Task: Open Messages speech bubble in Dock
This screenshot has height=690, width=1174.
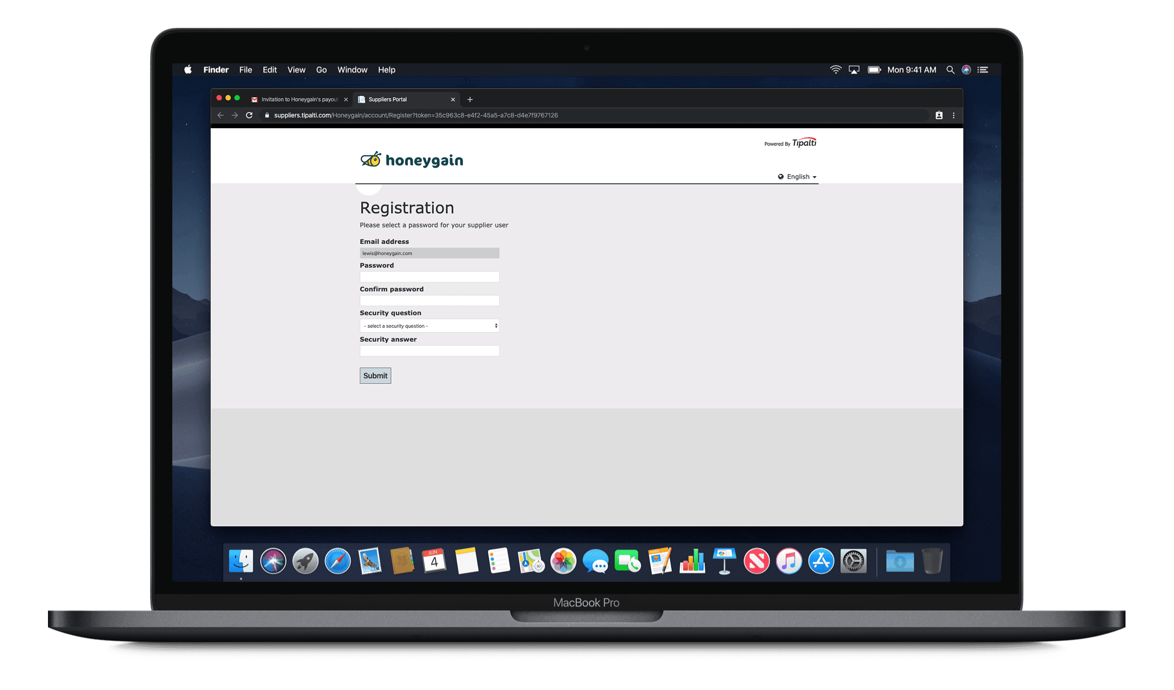Action: coord(595,561)
